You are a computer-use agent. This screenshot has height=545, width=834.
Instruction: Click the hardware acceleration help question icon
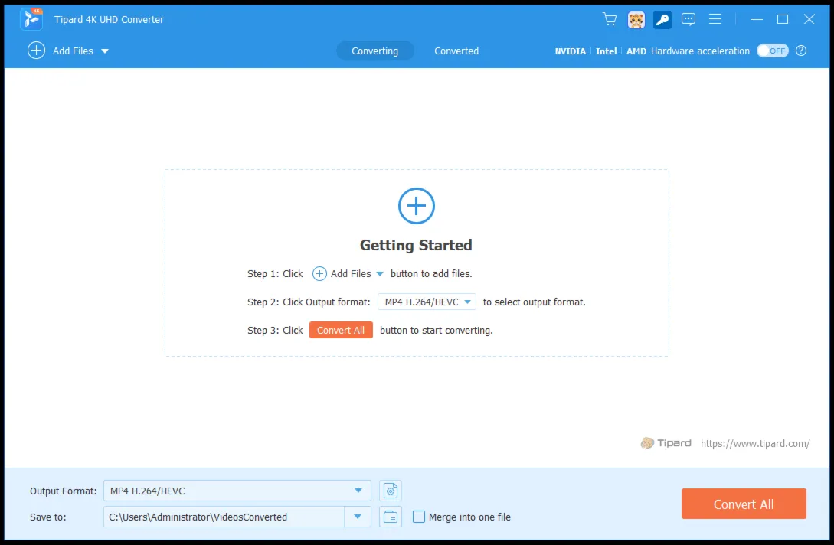[x=801, y=51]
